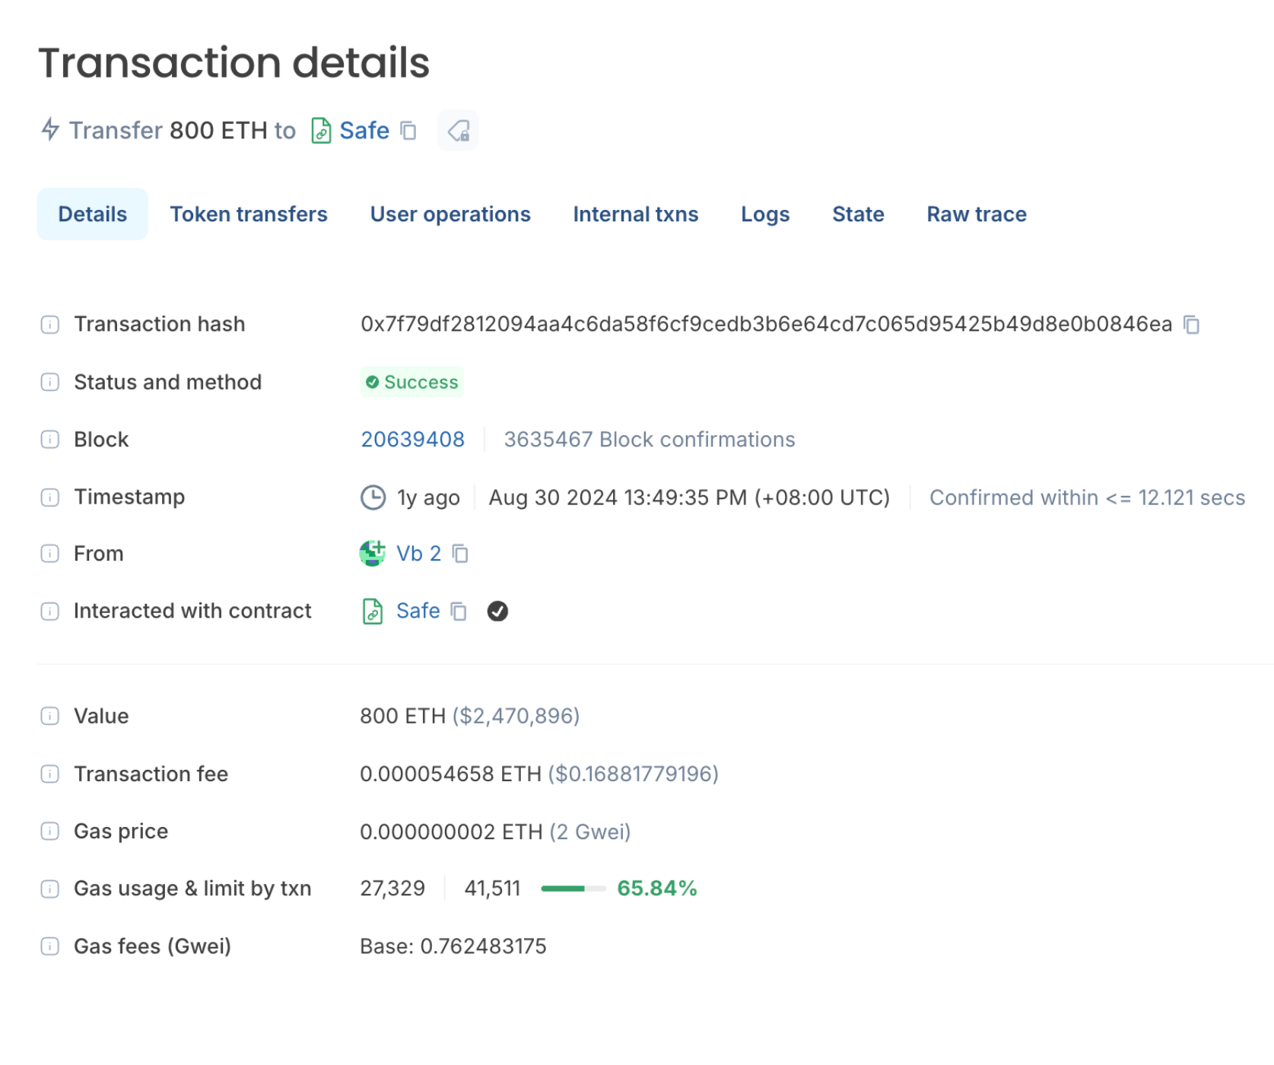
Task: Click the verified contract checkmark badge
Action: [x=498, y=611]
